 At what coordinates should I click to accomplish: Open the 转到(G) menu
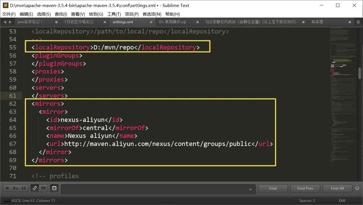(x=96, y=14)
